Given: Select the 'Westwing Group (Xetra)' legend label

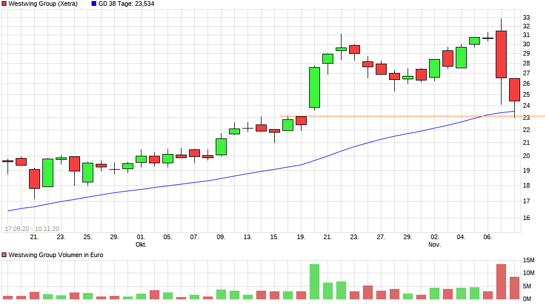Looking at the screenshot, I should coord(43,4).
